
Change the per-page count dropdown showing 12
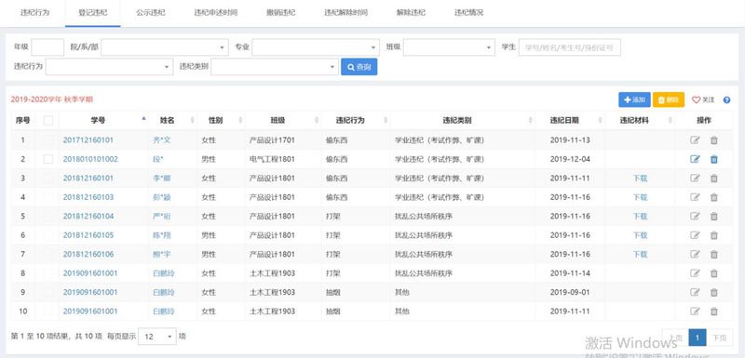(x=156, y=337)
